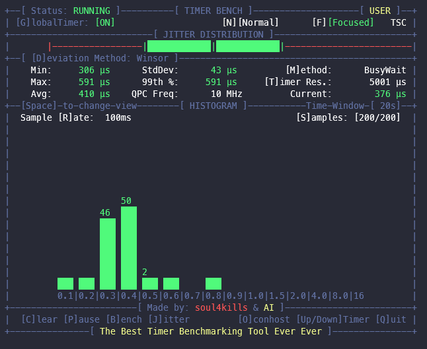The image size is (427, 349).
Task: Click the Current 376 µs value
Action: click(390, 94)
